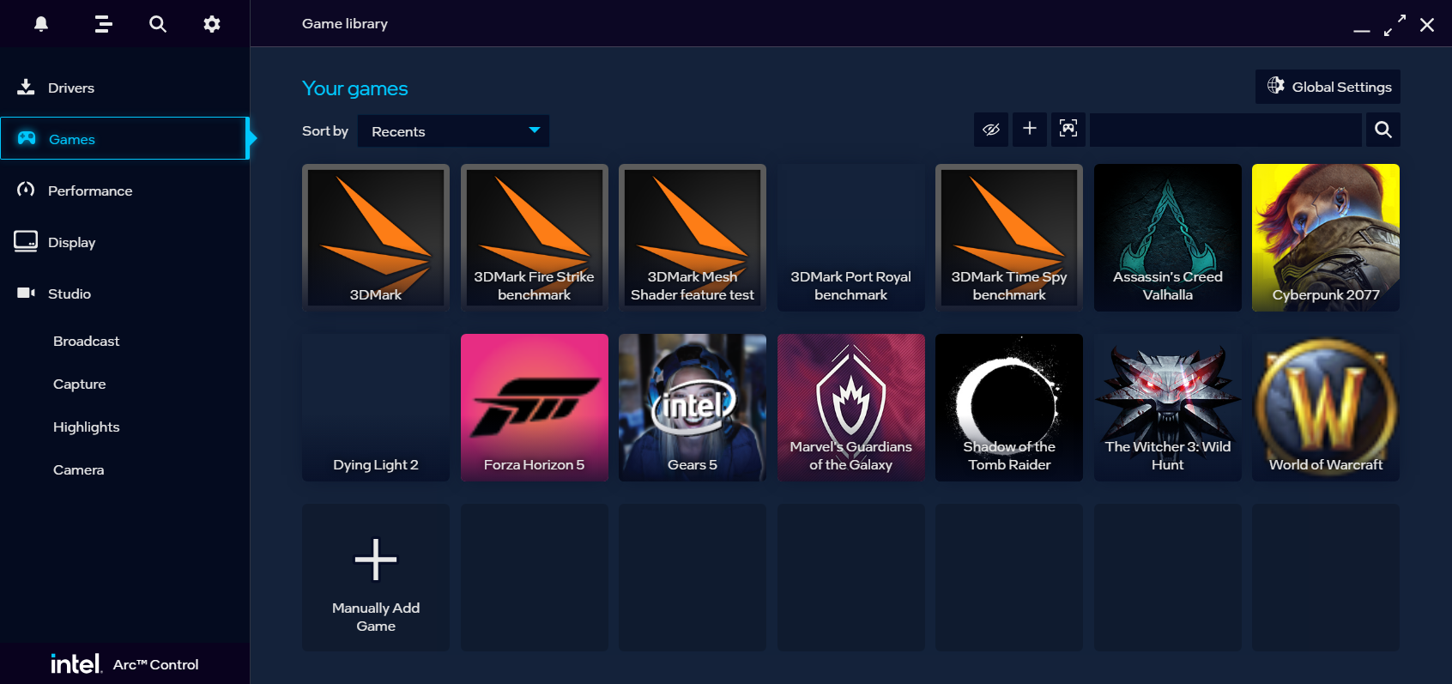Screen dimensions: 1452x684
Task: Open the Forza Horizon 5 tile
Action: pos(535,408)
